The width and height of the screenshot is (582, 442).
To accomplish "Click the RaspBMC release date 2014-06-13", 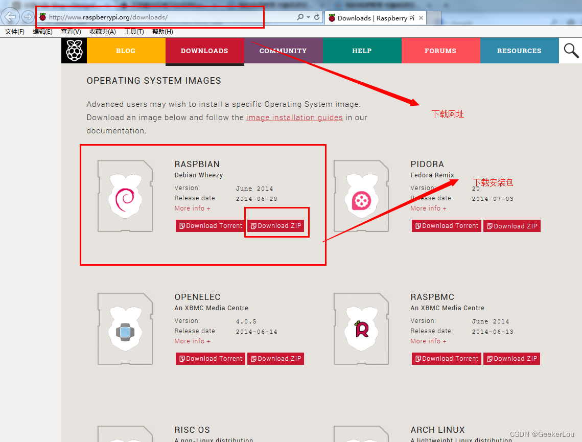I will (493, 332).
